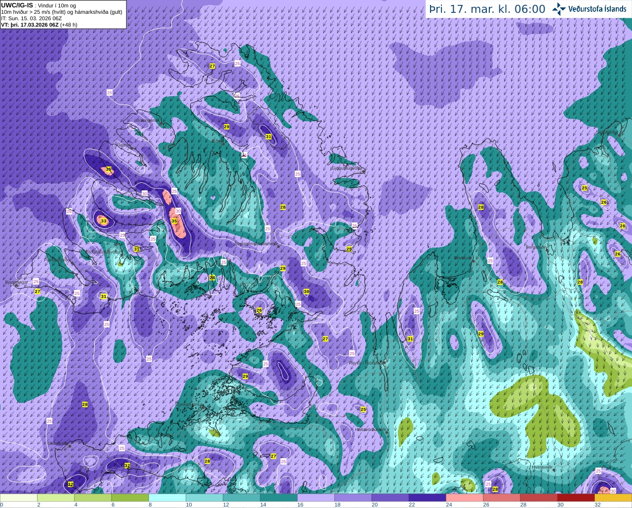632x508 pixels.
Task: Click the yellow 31 label near Bíldudalsflugvöllur
Action: (x=137, y=249)
